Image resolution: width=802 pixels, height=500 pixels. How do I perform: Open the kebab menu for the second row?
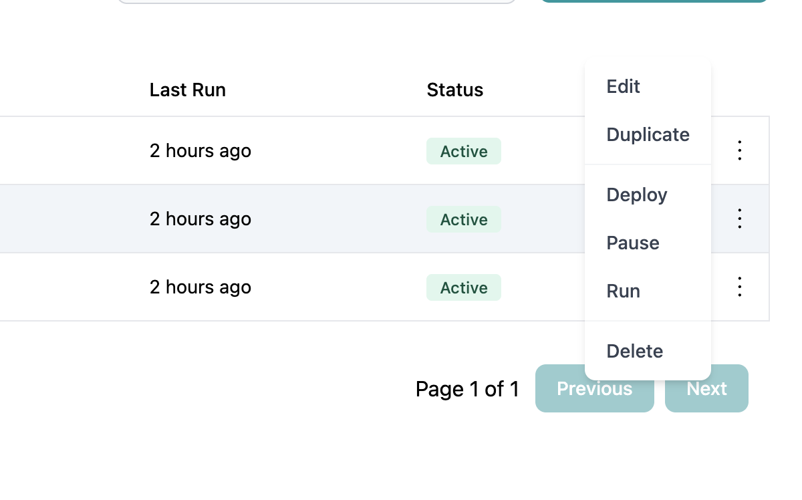click(740, 219)
